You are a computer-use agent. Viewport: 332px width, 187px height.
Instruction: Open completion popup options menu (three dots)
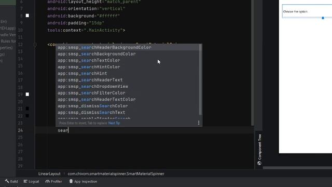pyautogui.click(x=198, y=123)
